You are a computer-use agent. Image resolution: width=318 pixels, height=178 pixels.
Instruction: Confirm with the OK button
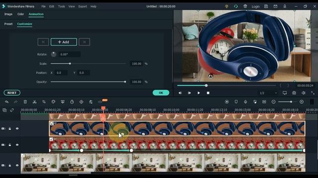pyautogui.click(x=161, y=92)
